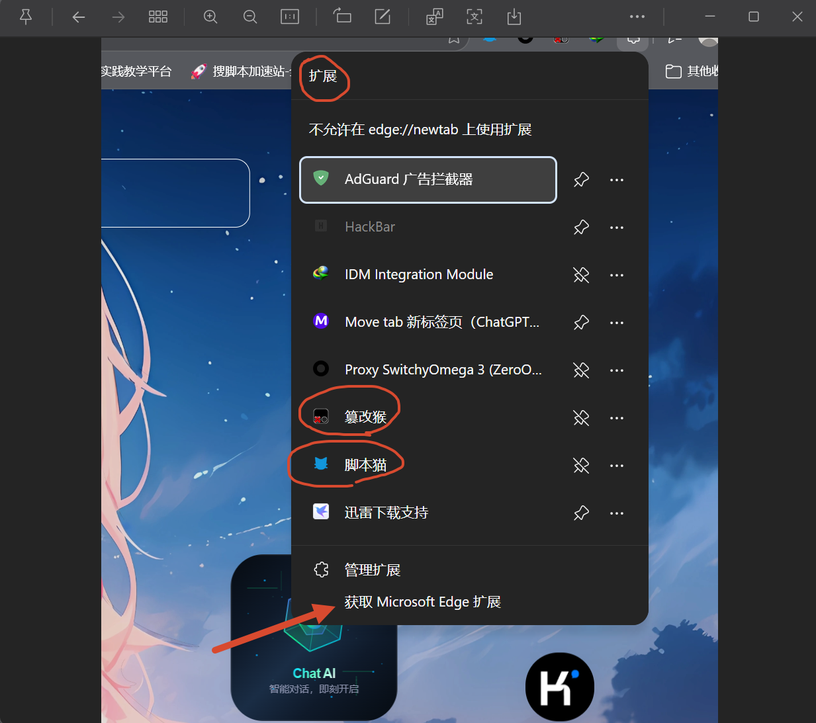The width and height of the screenshot is (816, 723).
Task: Open more actions for Move tab
Action: [x=617, y=323]
